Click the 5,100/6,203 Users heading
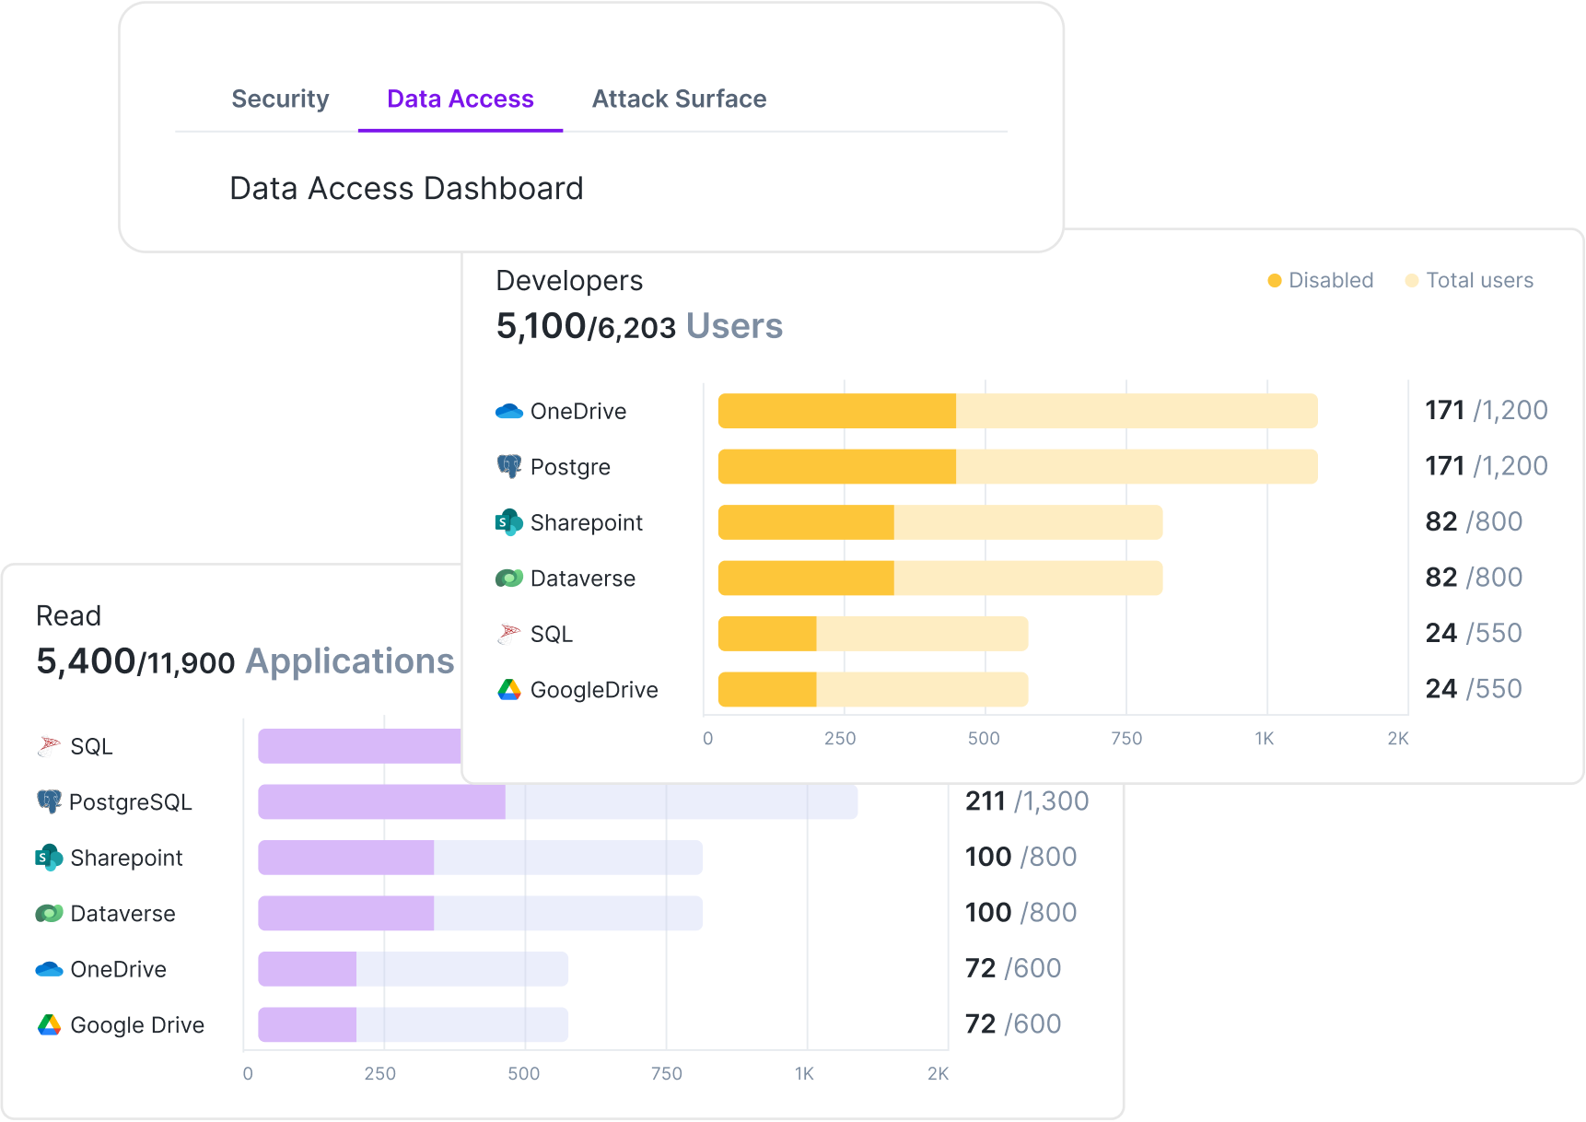This screenshot has height=1122, width=1586. [x=639, y=326]
